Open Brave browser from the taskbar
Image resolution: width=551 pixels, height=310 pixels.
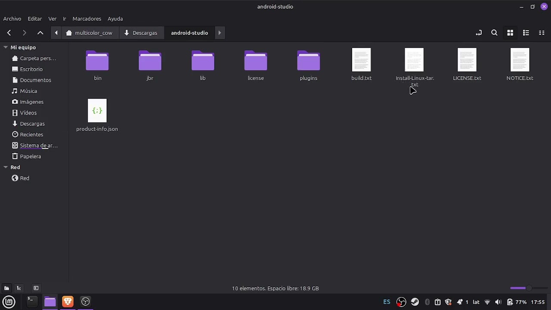[x=68, y=301]
